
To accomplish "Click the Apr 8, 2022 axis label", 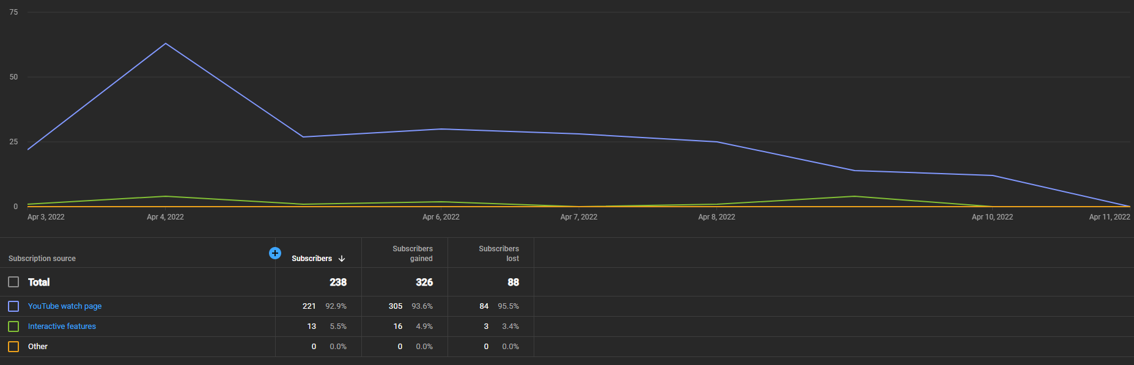I will 716,217.
